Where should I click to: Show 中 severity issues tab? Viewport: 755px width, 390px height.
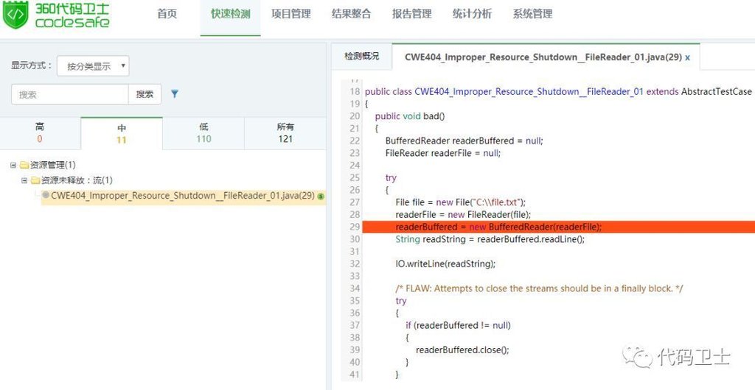[122, 133]
